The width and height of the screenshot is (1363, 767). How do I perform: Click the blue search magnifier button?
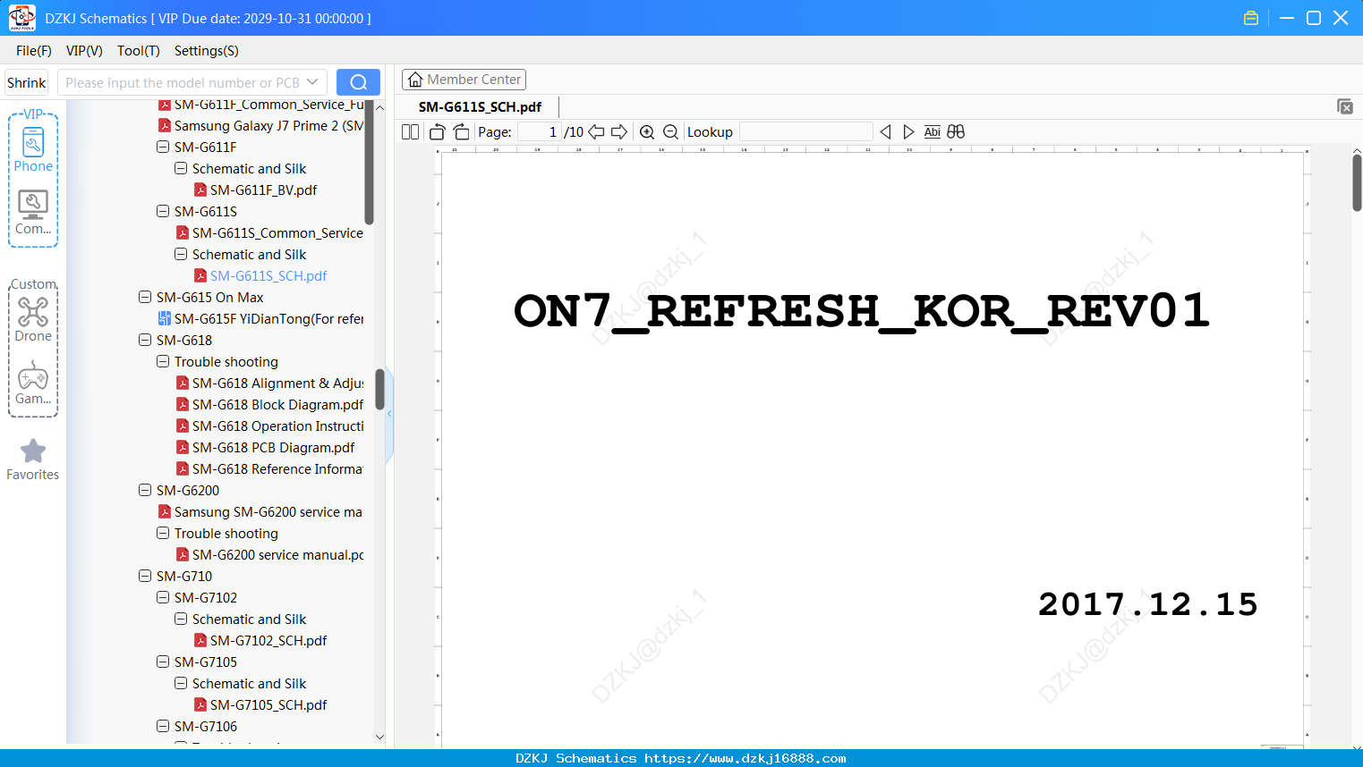click(x=358, y=82)
